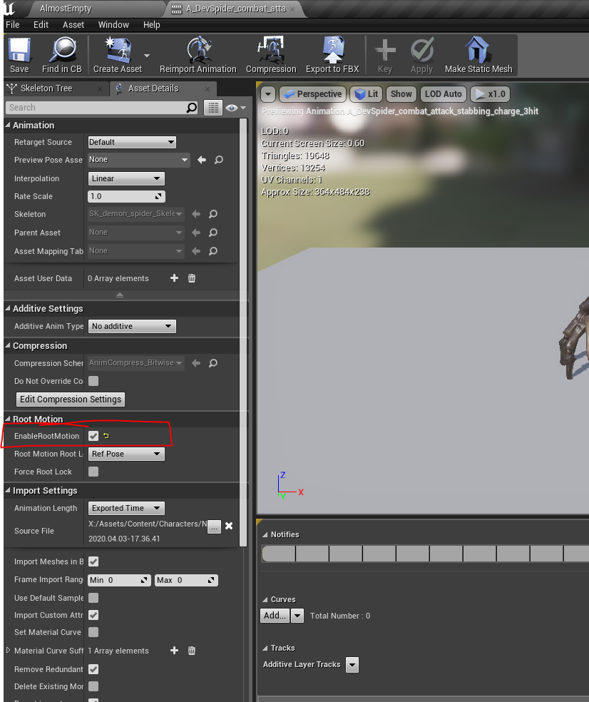Screen dimensions: 589x702
Task: Click the Edit Compression Settings button
Action: coord(71,400)
